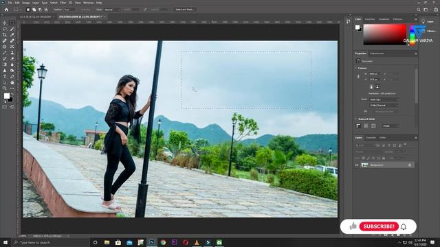Choose the Add to selection mode
The width and height of the screenshot is (440, 247).
34,10
